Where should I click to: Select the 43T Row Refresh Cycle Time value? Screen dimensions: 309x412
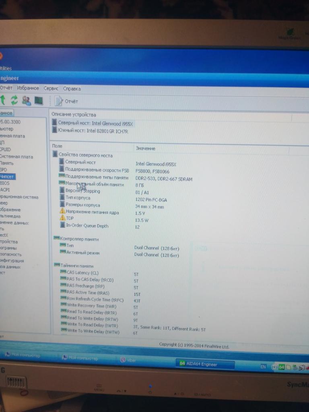pos(137,301)
